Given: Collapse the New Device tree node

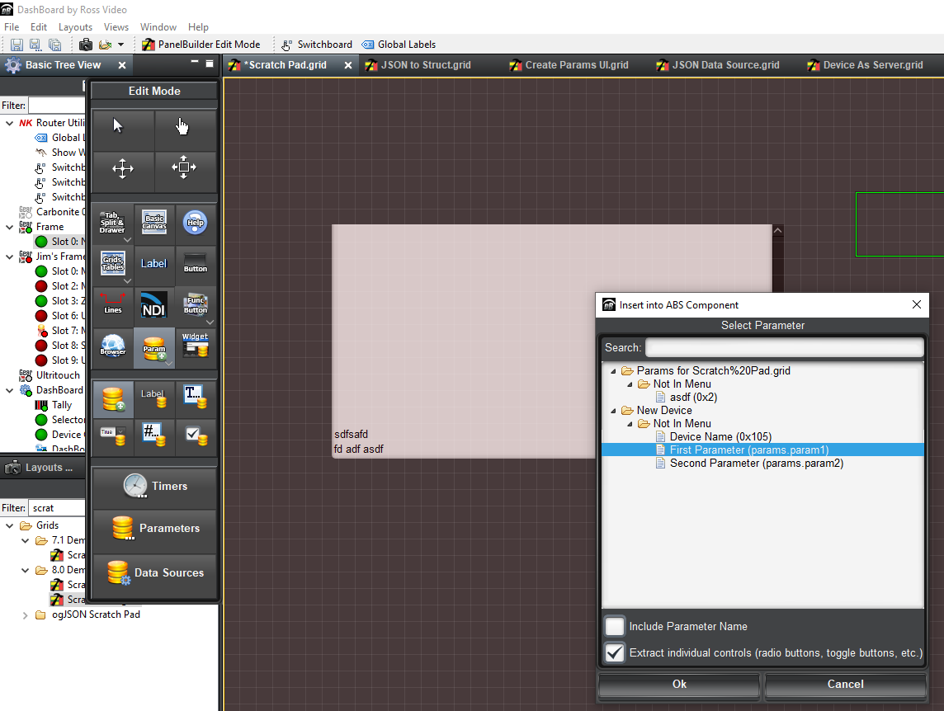Looking at the screenshot, I should [613, 410].
